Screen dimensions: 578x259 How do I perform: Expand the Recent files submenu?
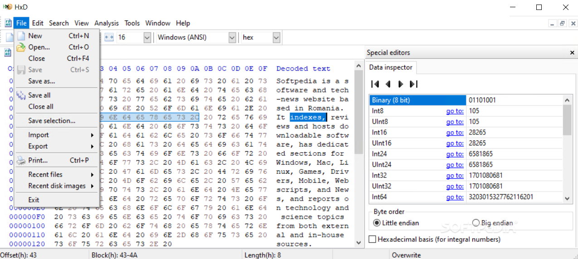[57, 174]
